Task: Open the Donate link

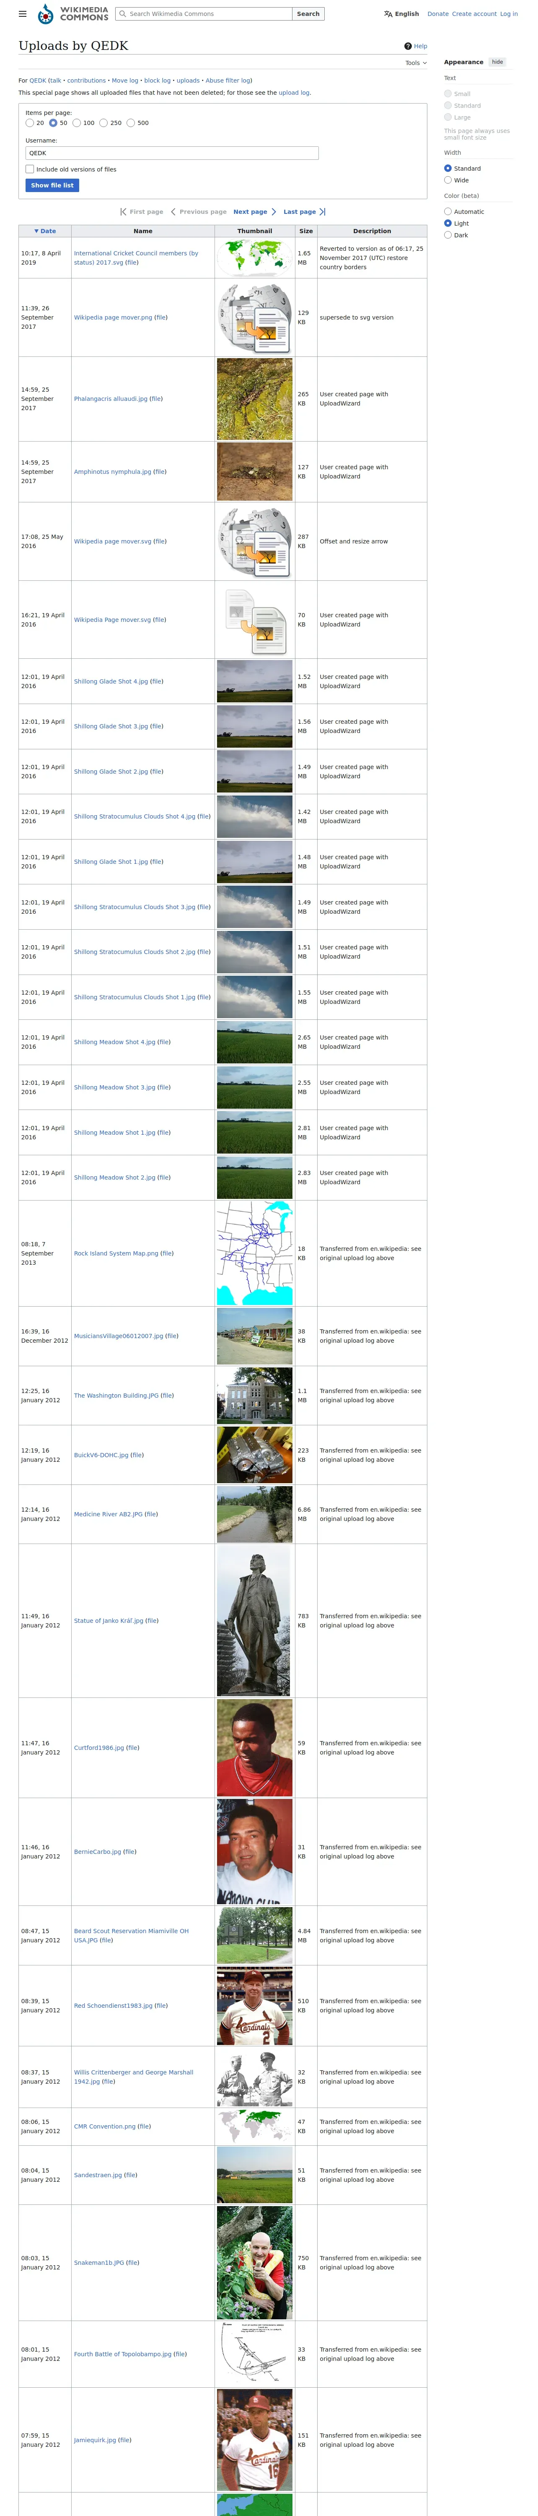Action: (x=437, y=14)
